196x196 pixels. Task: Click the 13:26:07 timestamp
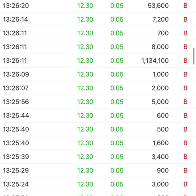click(16, 88)
